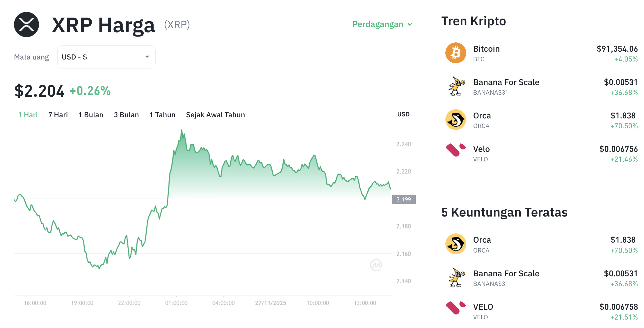
Task: Select the 1 Bulan time range
Action: [x=91, y=115]
